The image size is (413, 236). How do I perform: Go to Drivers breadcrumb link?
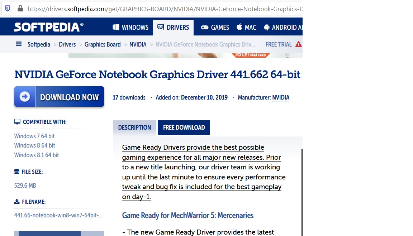(x=67, y=44)
